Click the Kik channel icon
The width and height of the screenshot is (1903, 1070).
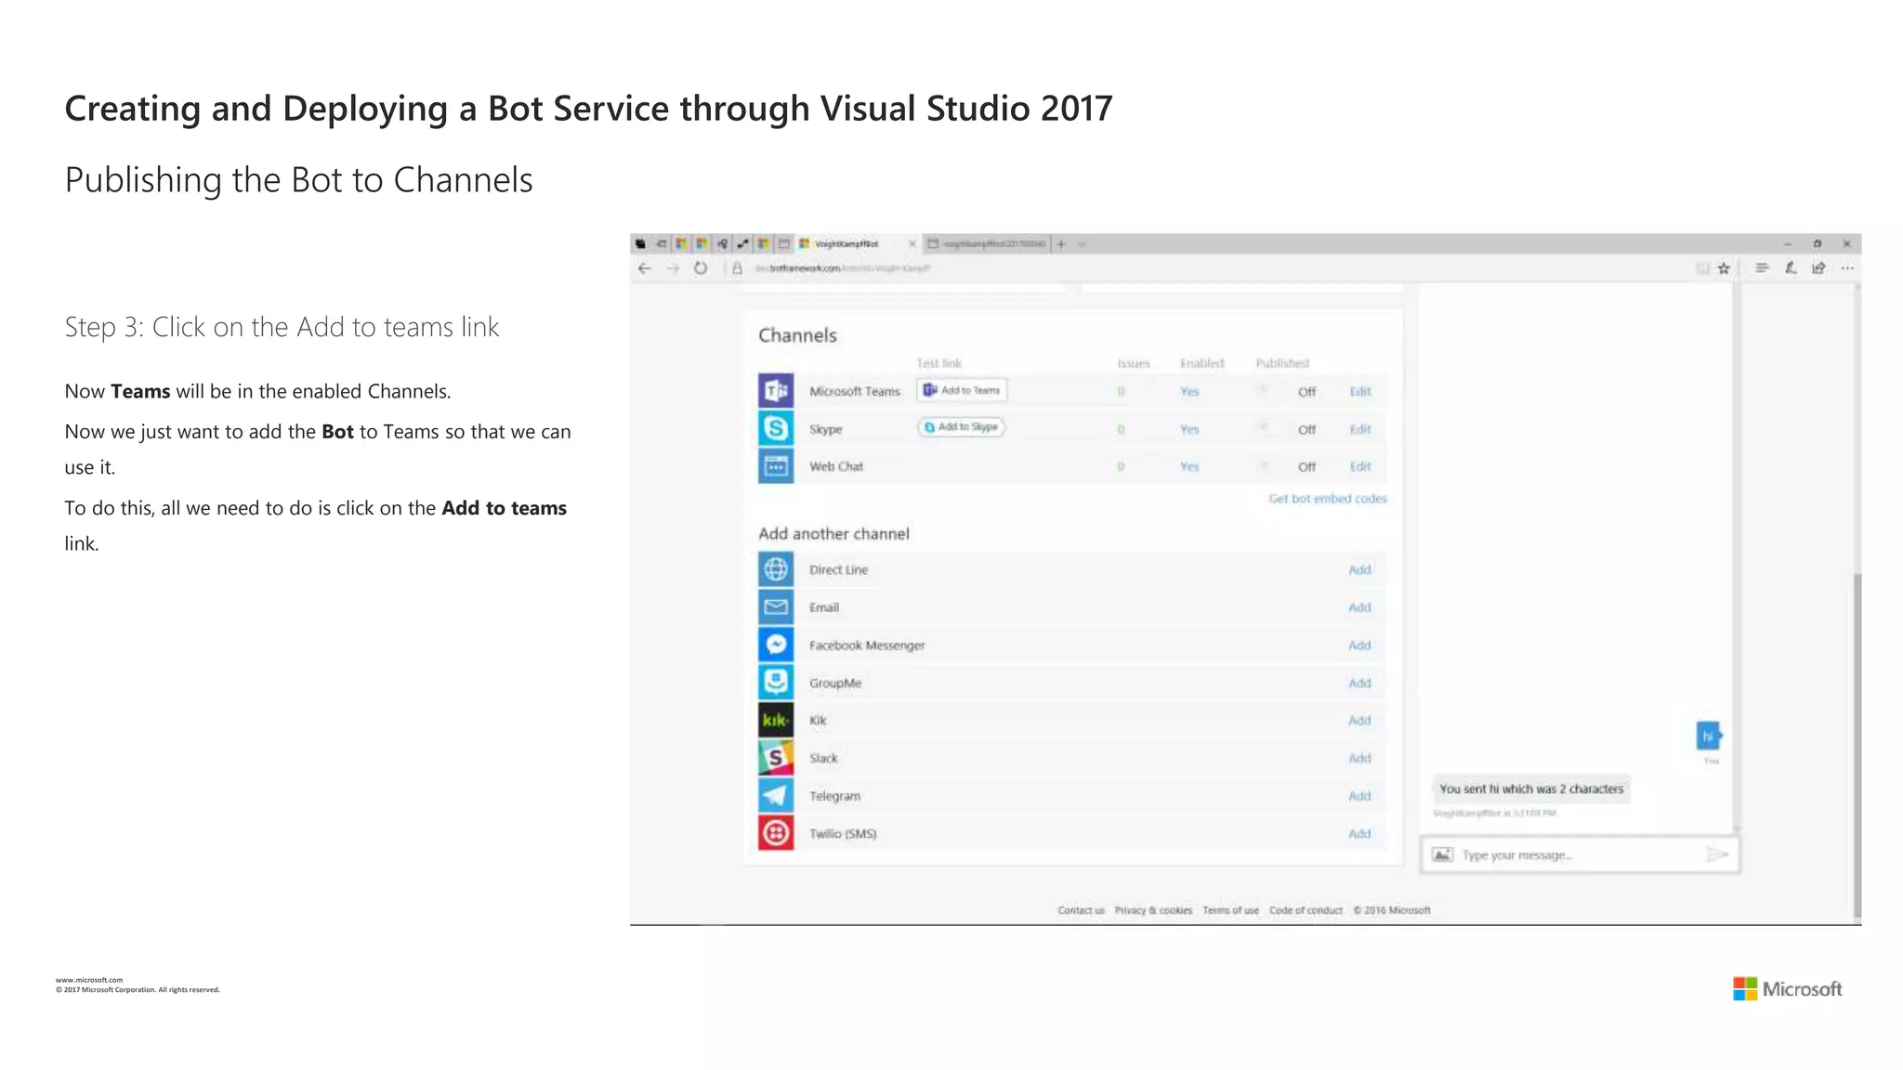coord(776,720)
